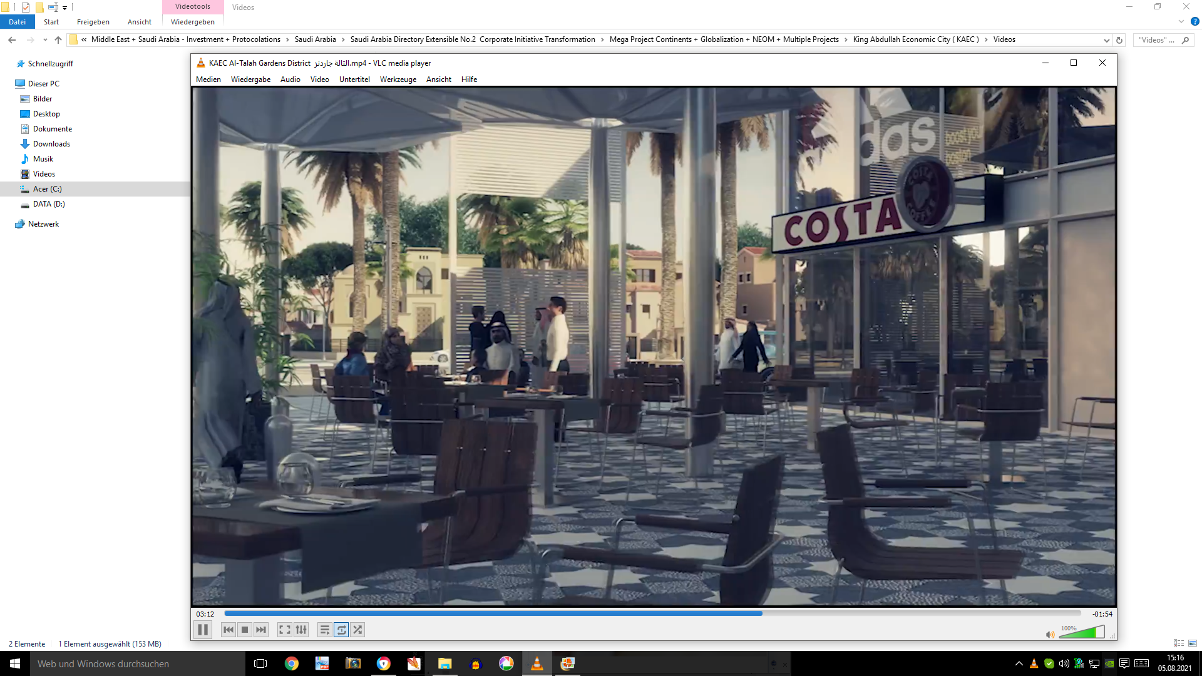Click the Videos search field
The height and width of the screenshot is (676, 1202).
click(x=1163, y=40)
